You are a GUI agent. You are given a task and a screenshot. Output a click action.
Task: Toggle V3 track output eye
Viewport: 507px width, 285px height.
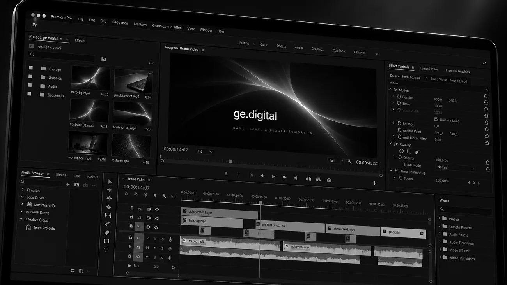pyautogui.click(x=157, y=209)
